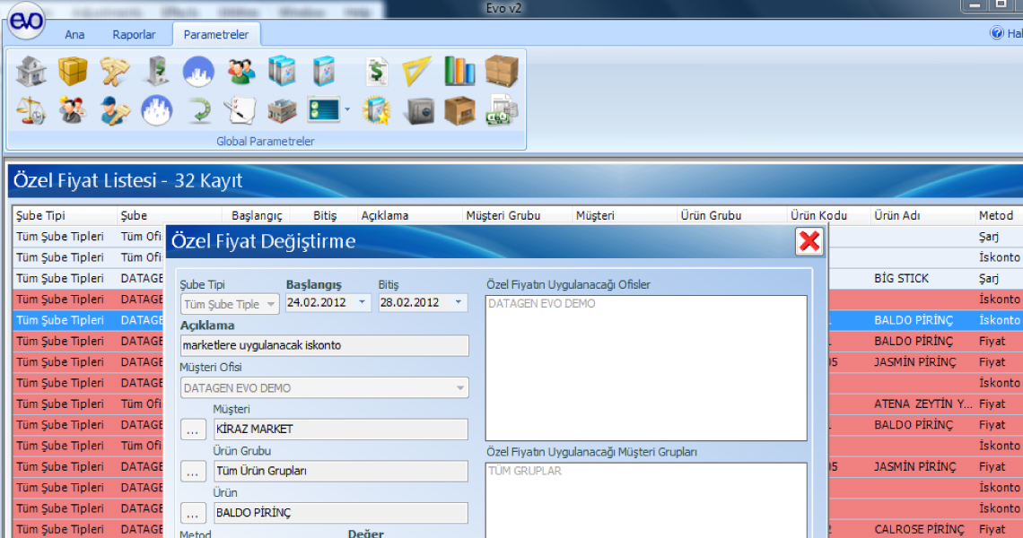Click in the Açıklama text field
Screen dimensions: 1023x538
coord(324,345)
